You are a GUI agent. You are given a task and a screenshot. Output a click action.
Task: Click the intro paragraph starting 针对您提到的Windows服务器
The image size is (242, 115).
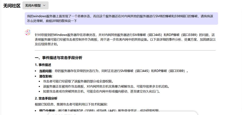click(125, 39)
